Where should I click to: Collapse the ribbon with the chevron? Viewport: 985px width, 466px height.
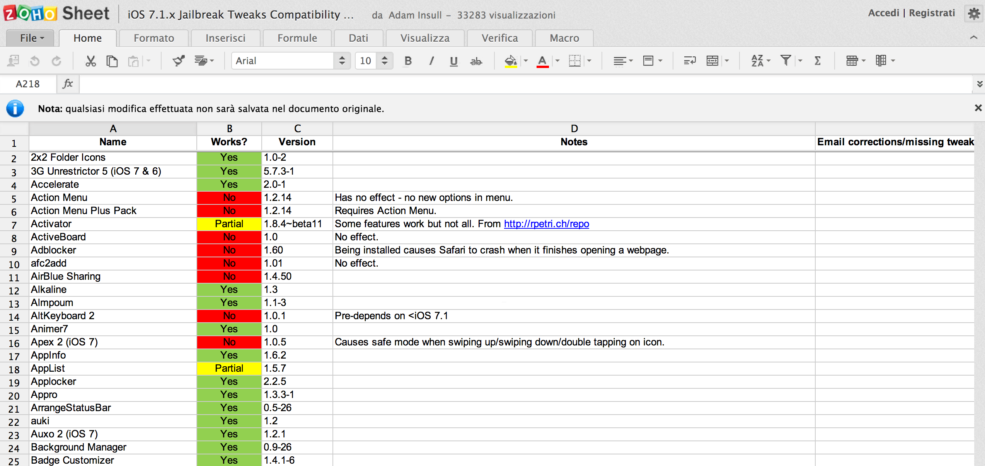pos(974,37)
